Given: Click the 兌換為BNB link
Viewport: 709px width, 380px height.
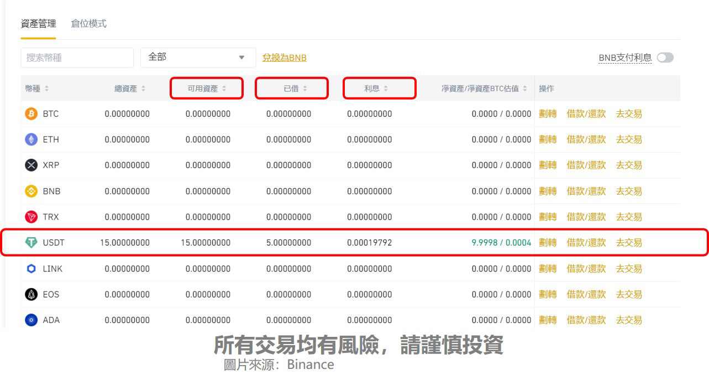Looking at the screenshot, I should click(283, 57).
